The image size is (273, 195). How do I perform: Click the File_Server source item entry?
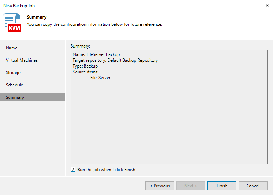(100, 78)
